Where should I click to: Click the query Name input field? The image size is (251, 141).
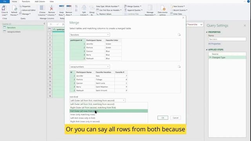click(x=227, y=39)
